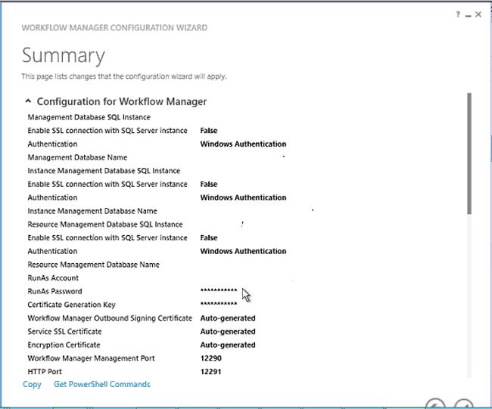Click the 'RunAs Password' label
This screenshot has width=492, height=409.
54,292
